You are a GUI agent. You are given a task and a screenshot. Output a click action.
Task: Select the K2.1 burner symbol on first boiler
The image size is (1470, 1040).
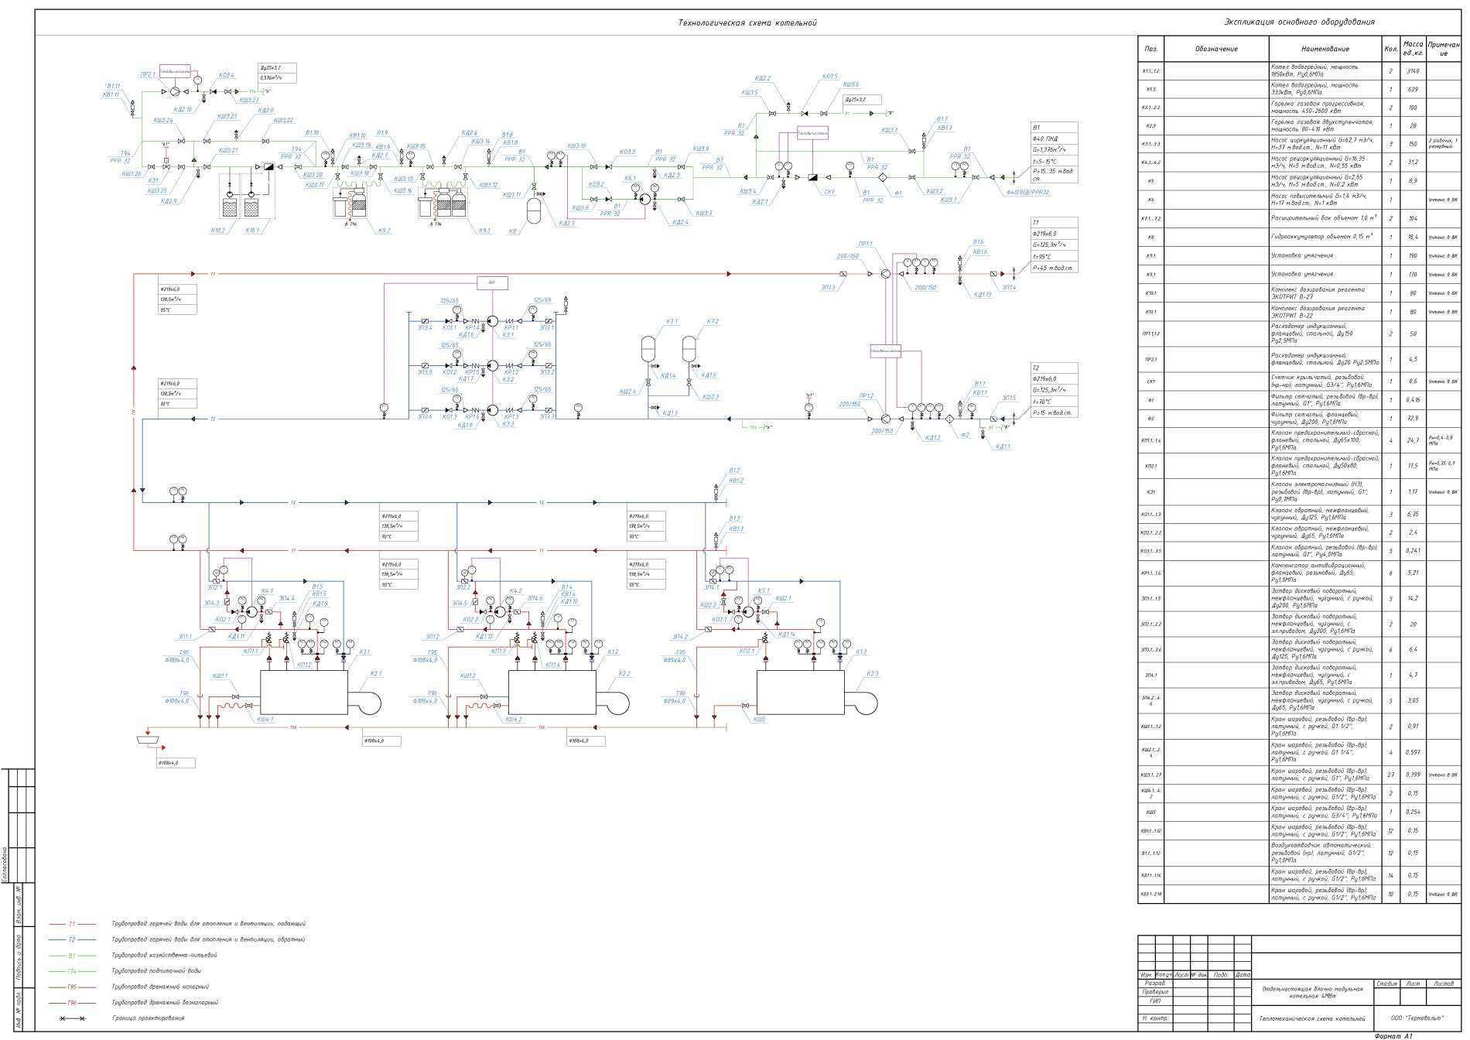point(366,703)
